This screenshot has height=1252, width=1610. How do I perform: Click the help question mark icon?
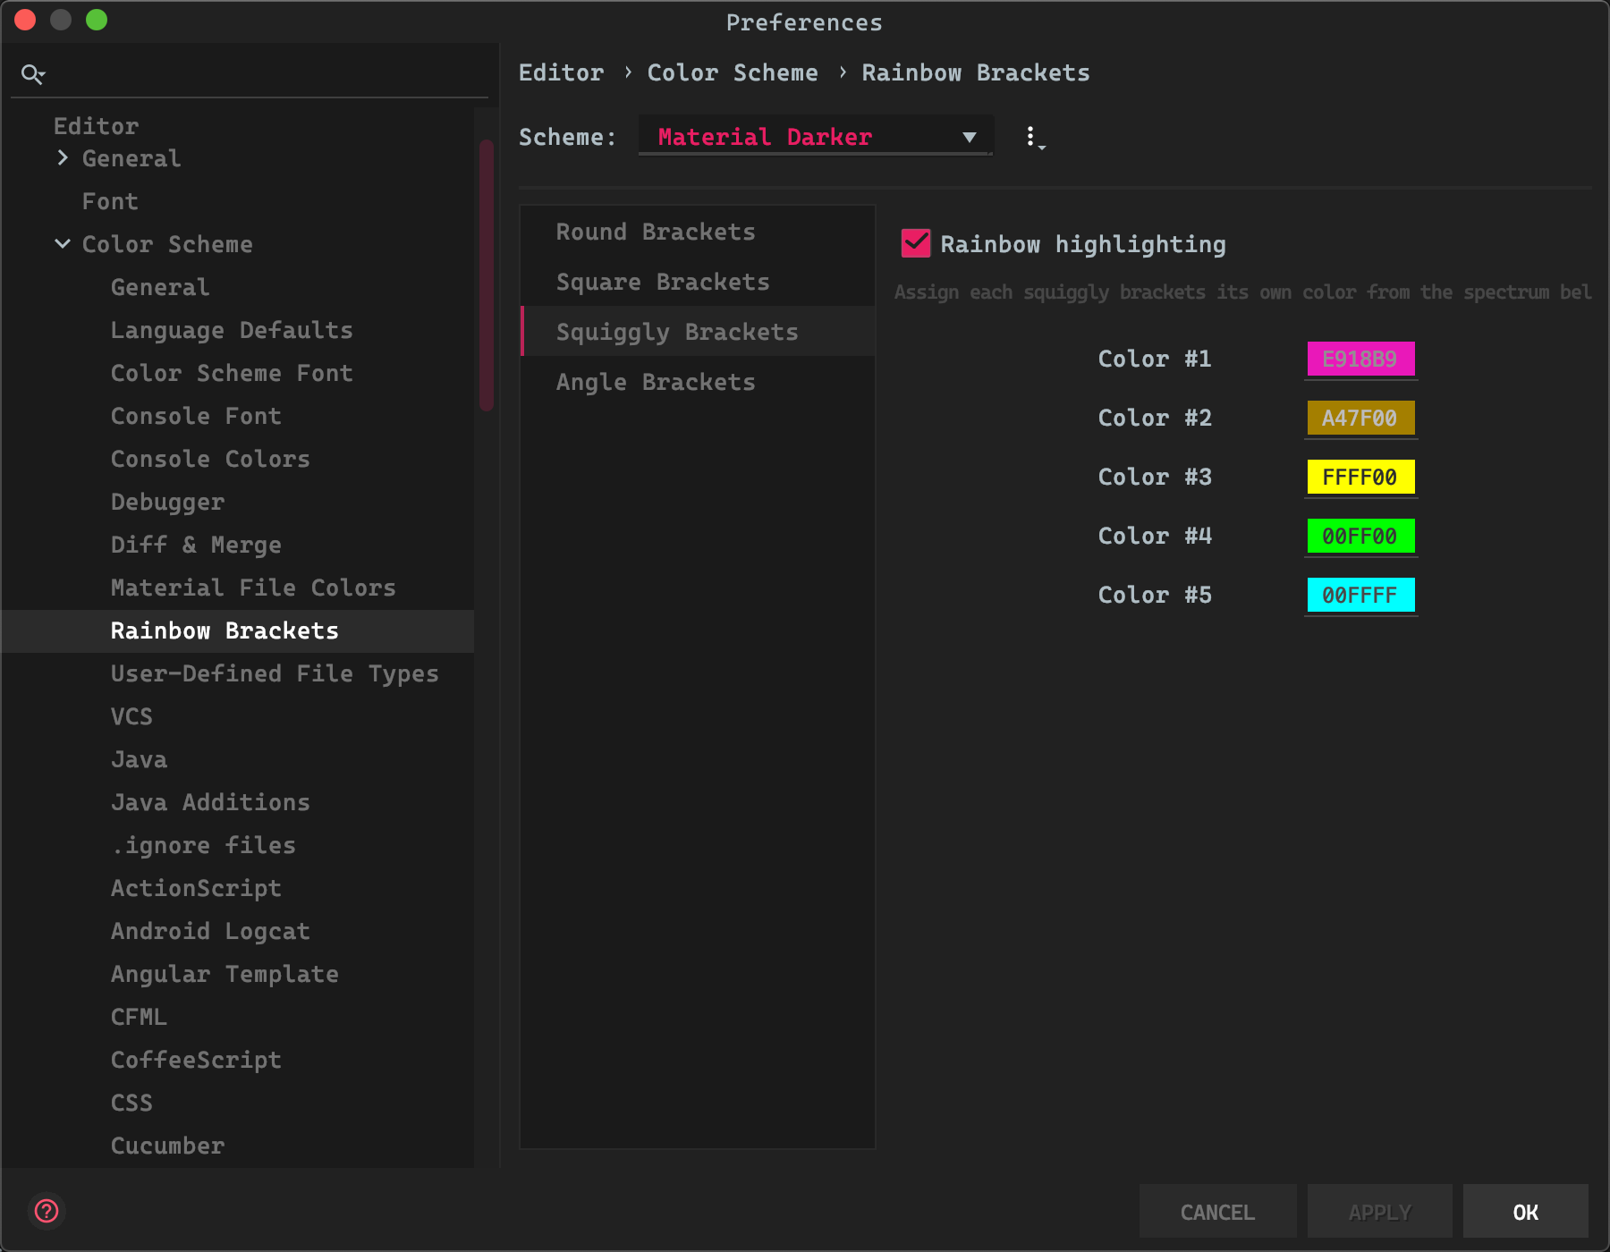click(47, 1212)
